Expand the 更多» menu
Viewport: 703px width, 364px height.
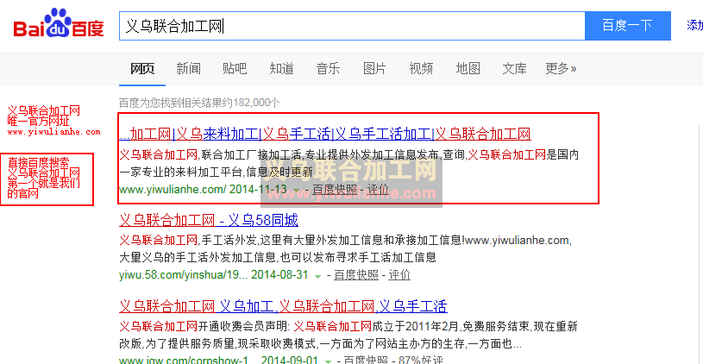(561, 69)
